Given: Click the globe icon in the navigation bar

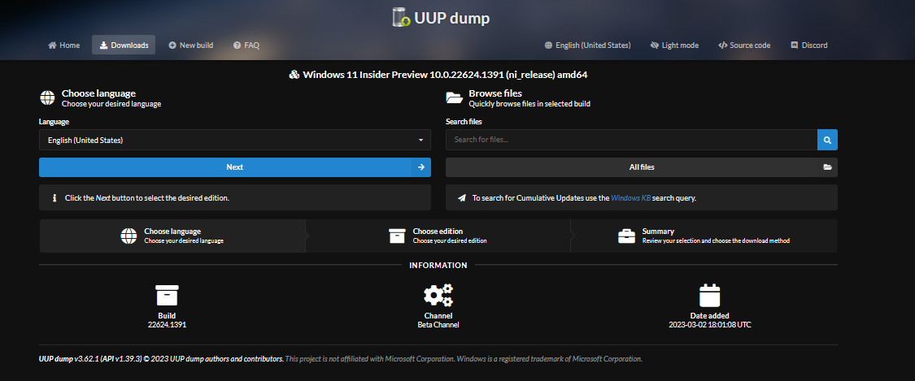Looking at the screenshot, I should click(x=548, y=45).
